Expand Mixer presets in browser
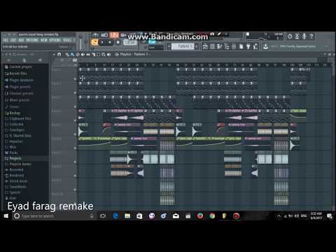This screenshot has width=336, height=252. pos(17,100)
